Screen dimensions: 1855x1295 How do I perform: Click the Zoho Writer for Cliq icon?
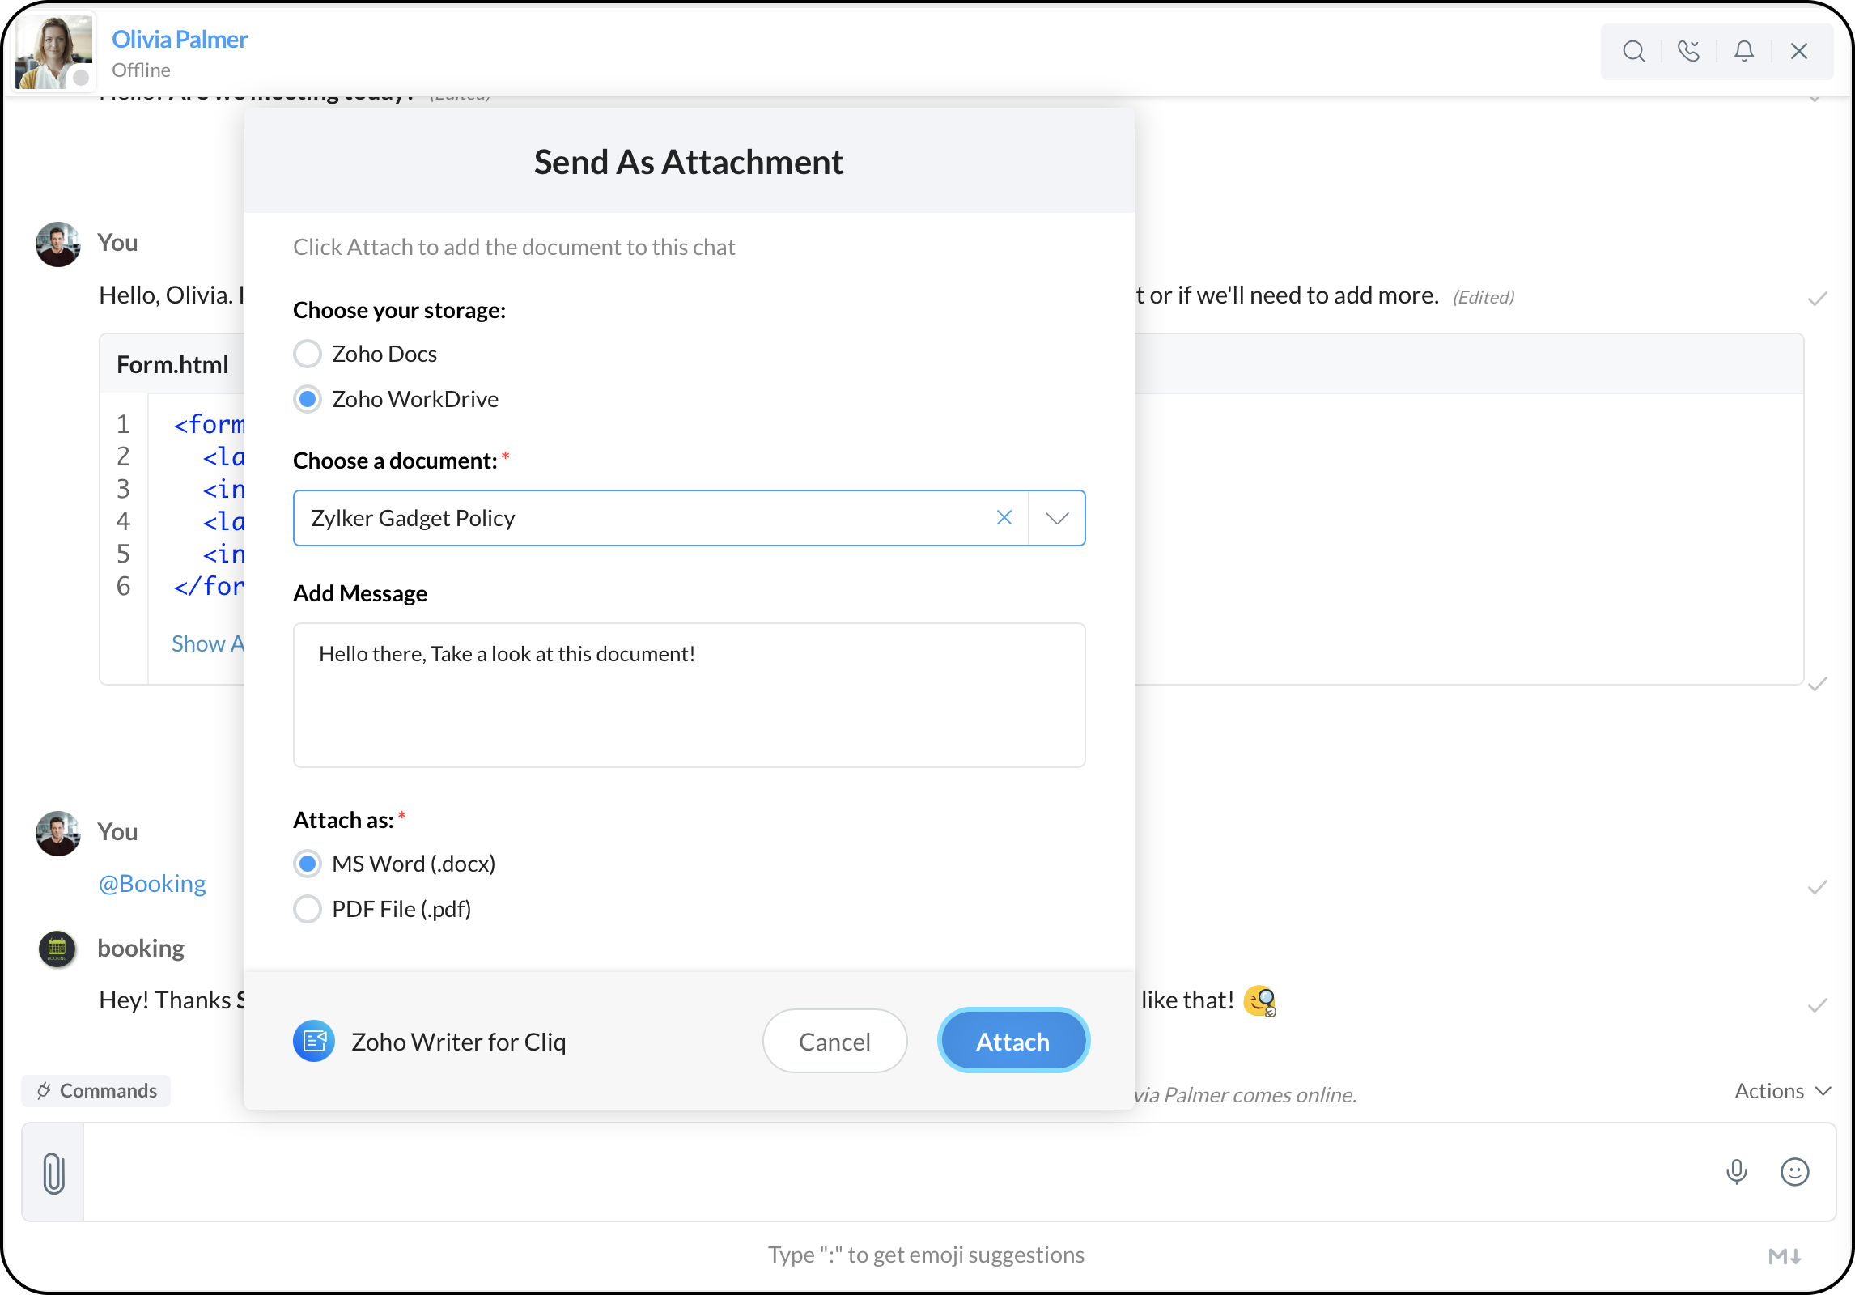(x=314, y=1041)
